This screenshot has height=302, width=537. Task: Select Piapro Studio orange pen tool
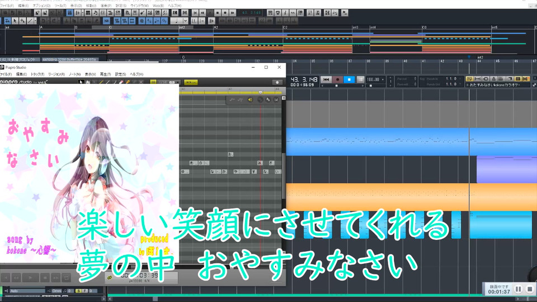click(x=128, y=83)
